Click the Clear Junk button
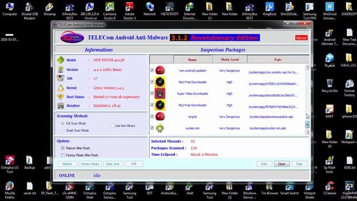 coord(113,164)
